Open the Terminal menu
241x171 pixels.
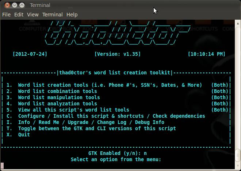point(53,15)
